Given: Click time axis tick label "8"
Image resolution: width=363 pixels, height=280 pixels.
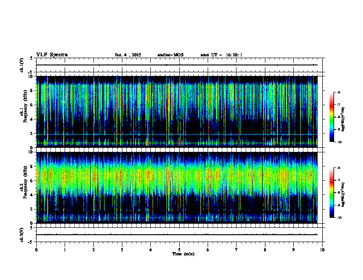Looking at the screenshot, I should [x=265, y=250].
